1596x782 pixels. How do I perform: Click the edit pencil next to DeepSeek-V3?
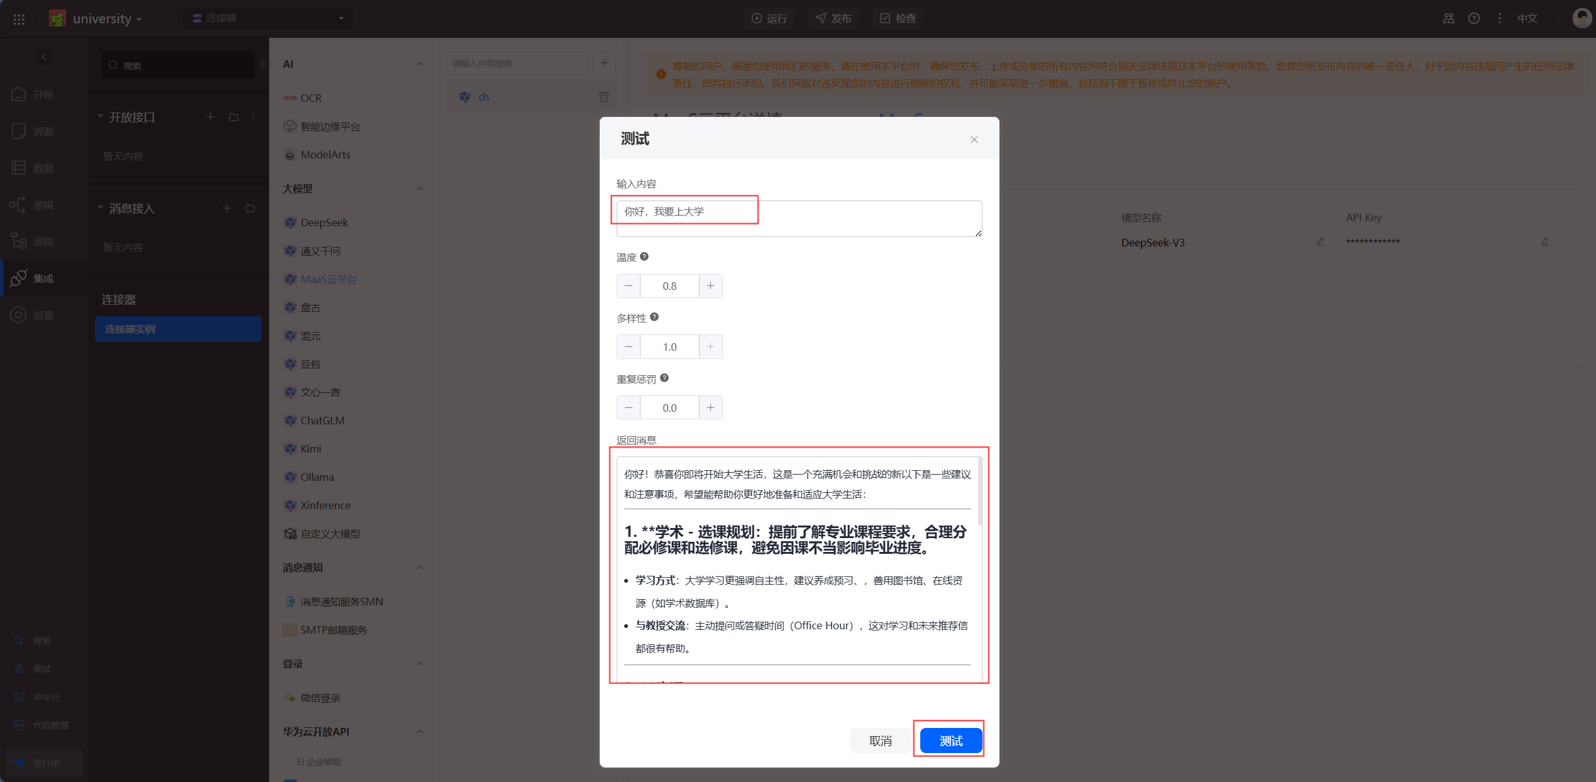tap(1321, 242)
